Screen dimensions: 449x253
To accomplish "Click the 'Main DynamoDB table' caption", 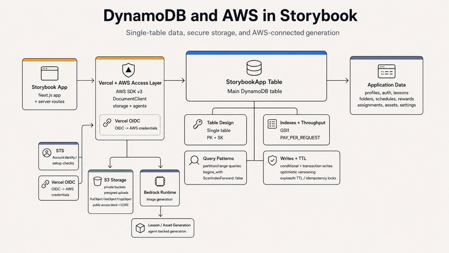I will (x=255, y=91).
